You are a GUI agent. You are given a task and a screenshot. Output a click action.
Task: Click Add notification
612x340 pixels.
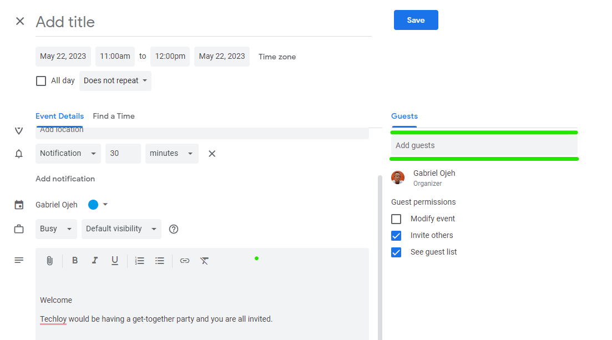click(x=65, y=179)
